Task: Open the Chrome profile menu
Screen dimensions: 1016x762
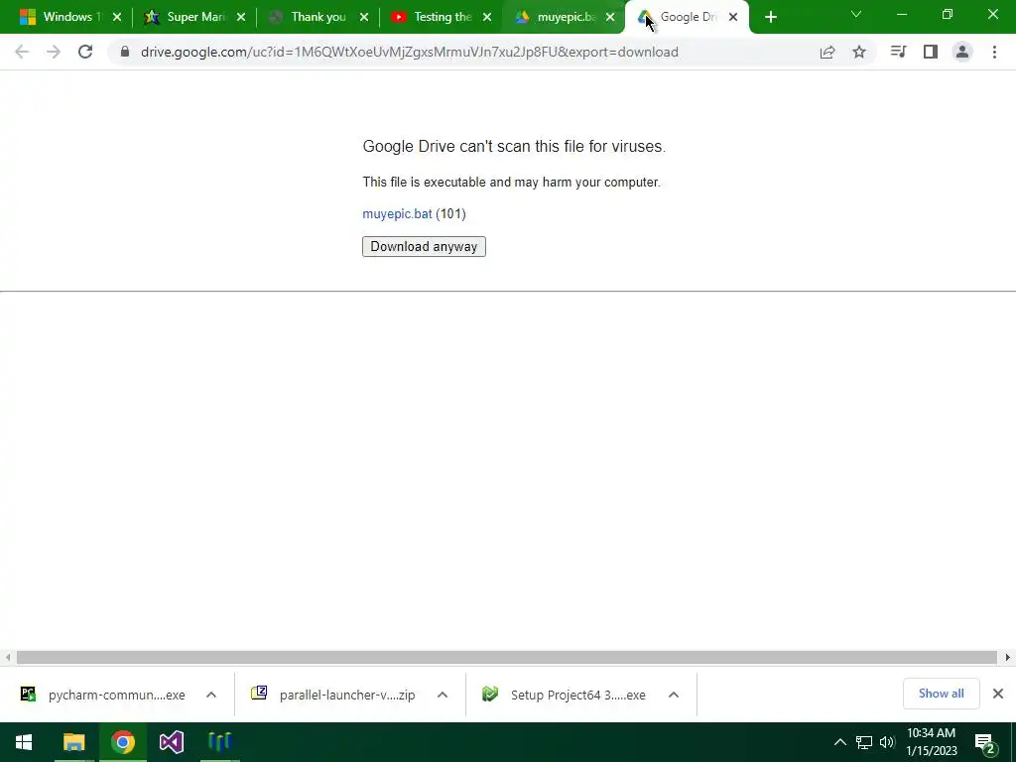Action: [x=962, y=52]
